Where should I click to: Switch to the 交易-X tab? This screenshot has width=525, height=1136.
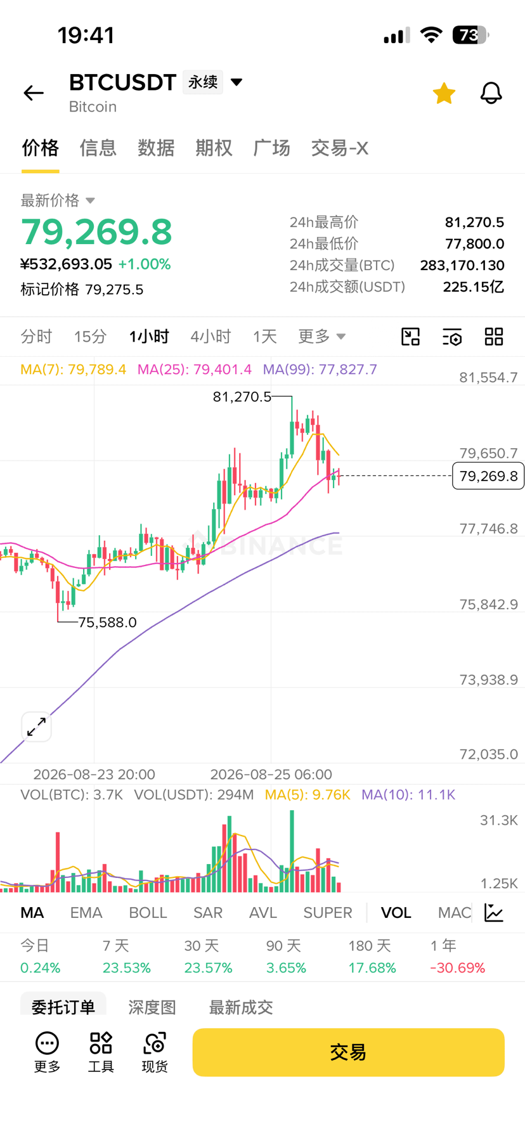[x=340, y=148]
